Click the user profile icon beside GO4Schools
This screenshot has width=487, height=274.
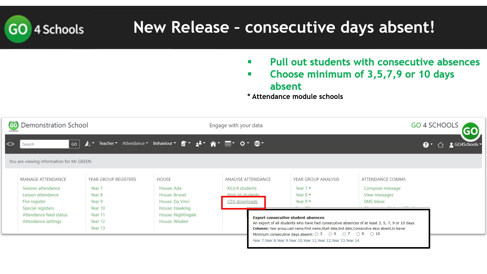[x=451, y=145]
